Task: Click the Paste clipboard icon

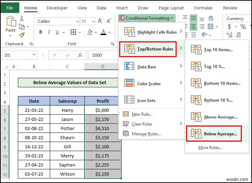Action: 11,21
